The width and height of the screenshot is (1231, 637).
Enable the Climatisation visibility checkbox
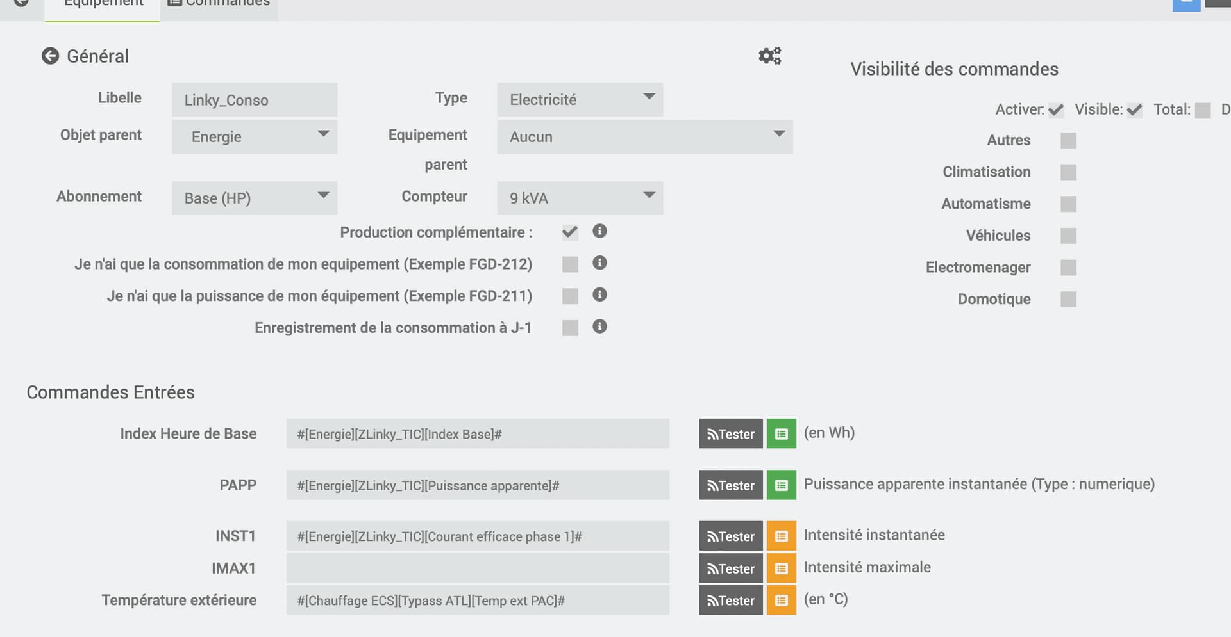click(1068, 172)
